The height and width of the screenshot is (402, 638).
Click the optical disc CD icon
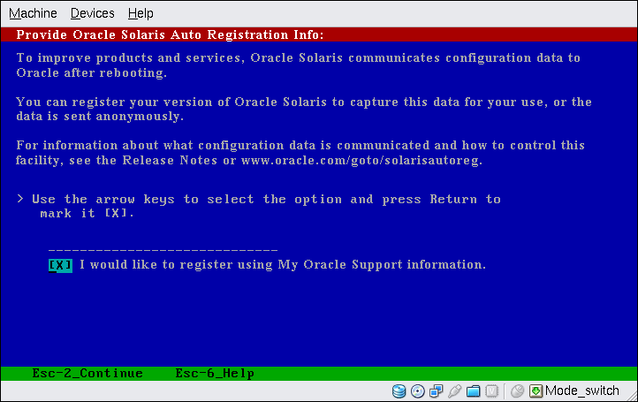pyautogui.click(x=417, y=391)
